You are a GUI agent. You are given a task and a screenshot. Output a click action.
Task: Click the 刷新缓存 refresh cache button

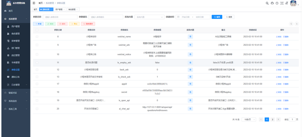[x=88, y=24]
